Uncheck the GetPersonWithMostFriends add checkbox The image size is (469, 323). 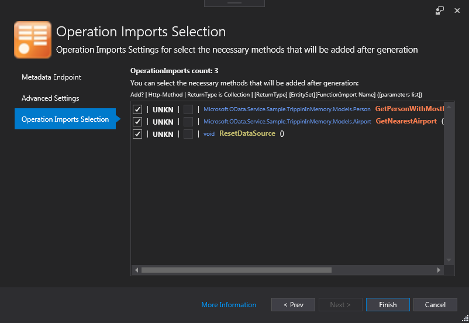[138, 109]
